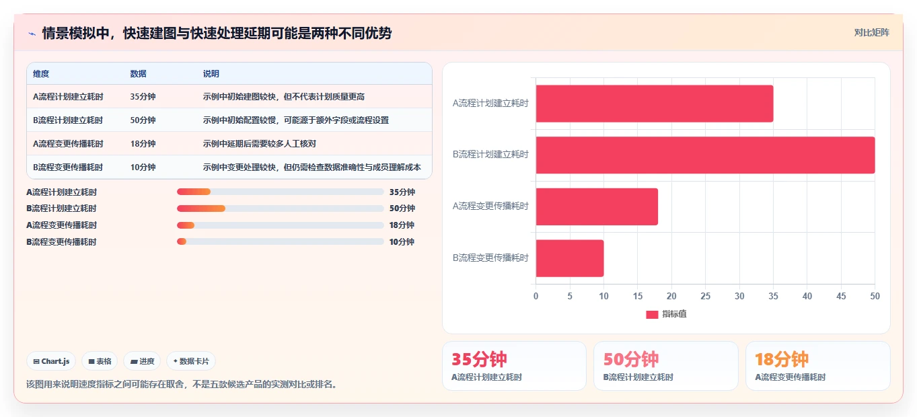The width and height of the screenshot is (917, 417).
Task: Open the 18分钟 data card
Action: tap(817, 366)
